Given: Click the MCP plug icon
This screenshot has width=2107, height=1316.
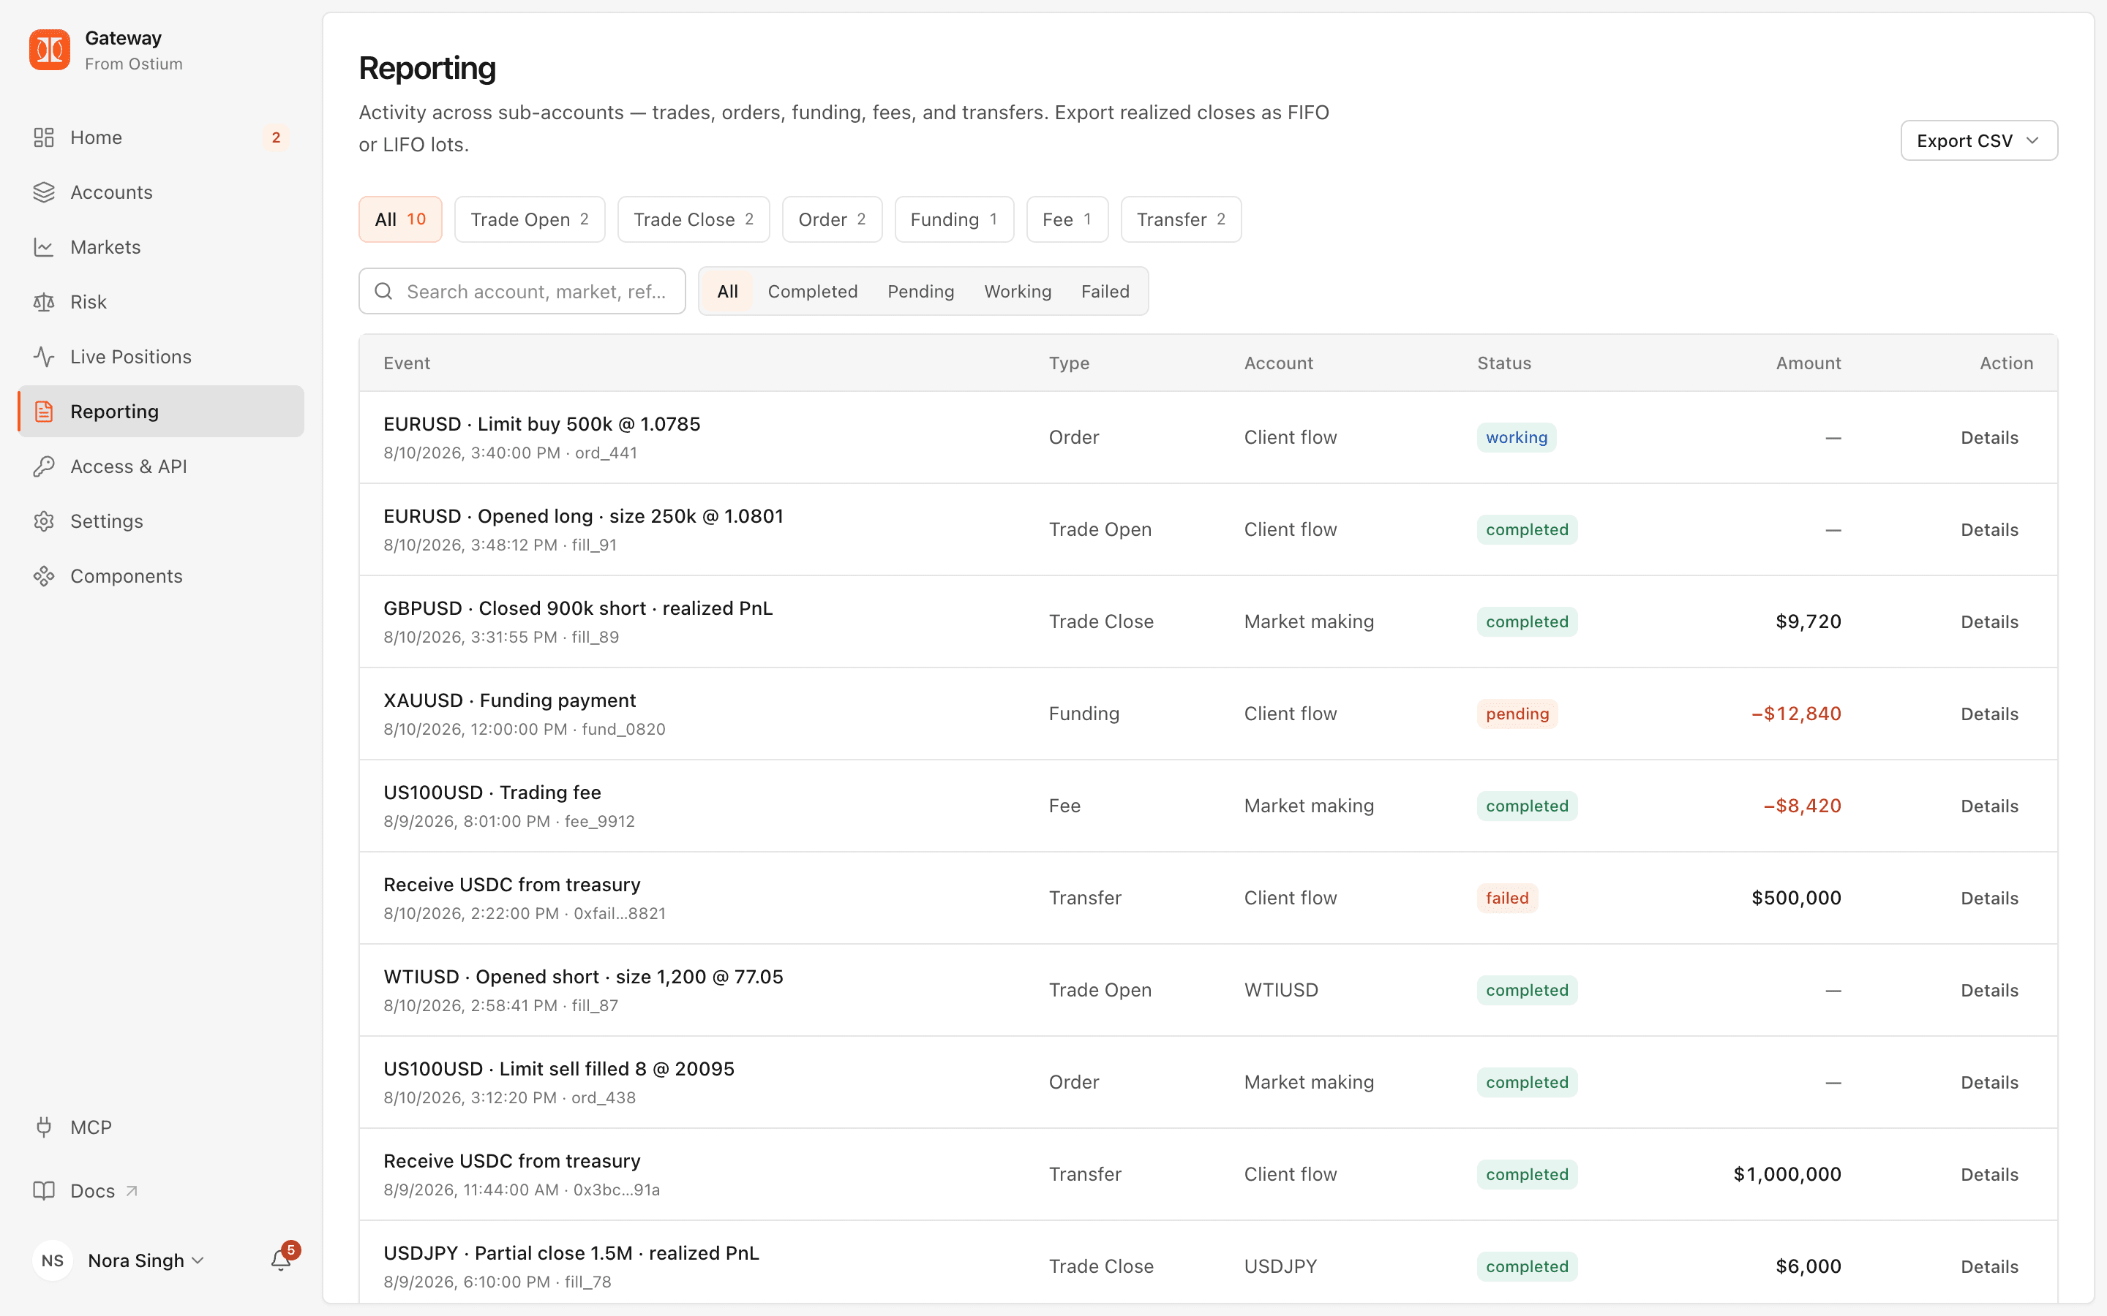Looking at the screenshot, I should click(x=44, y=1127).
